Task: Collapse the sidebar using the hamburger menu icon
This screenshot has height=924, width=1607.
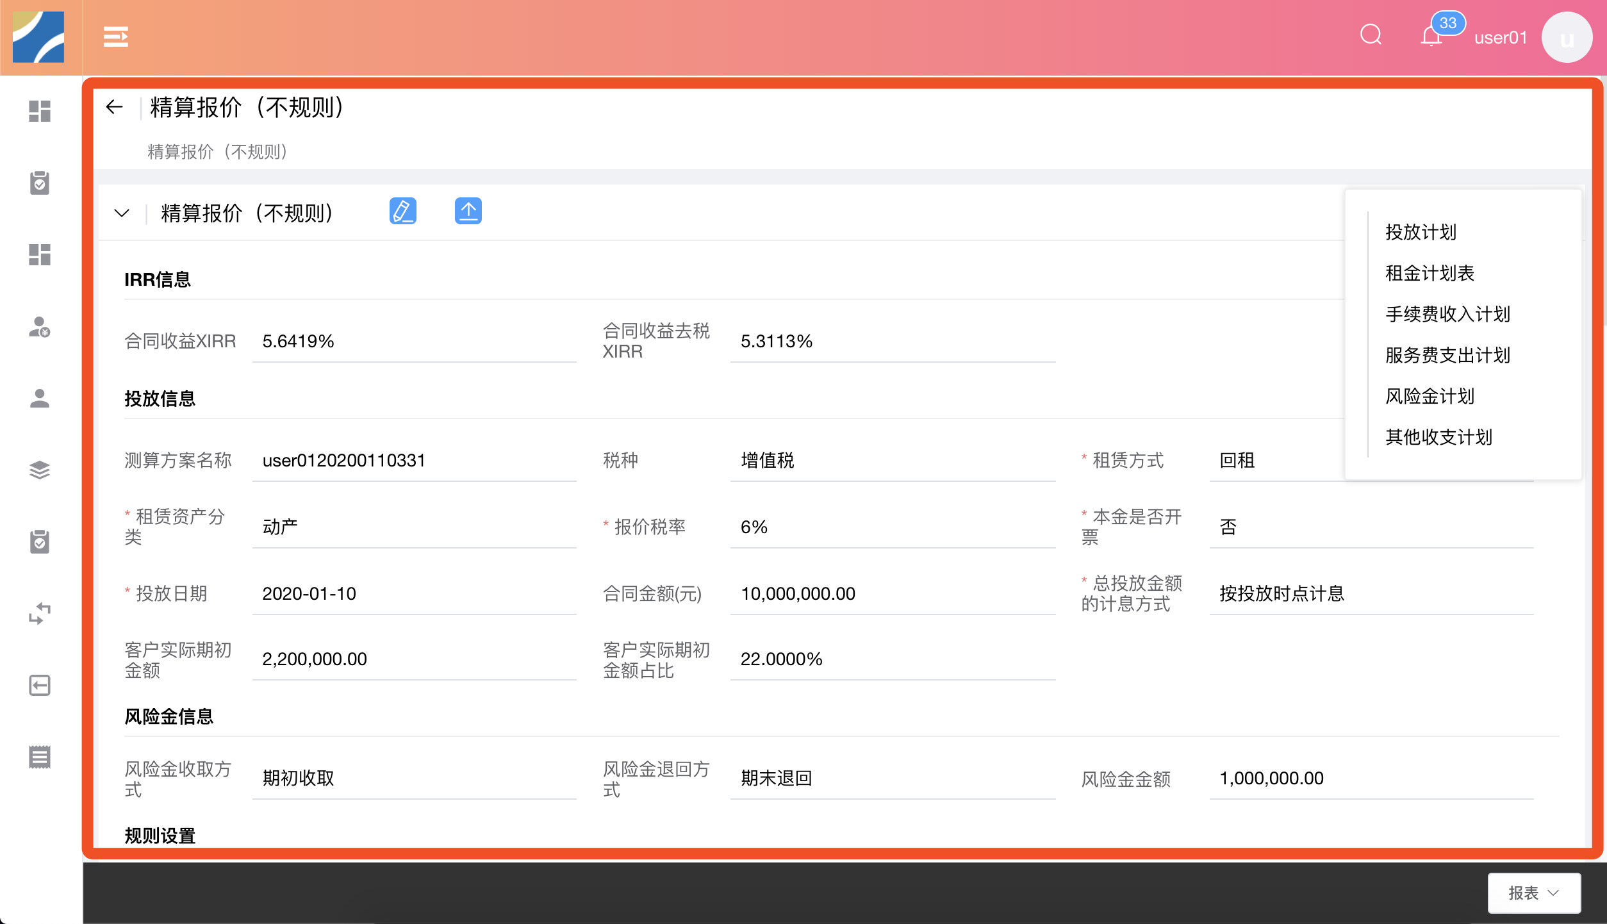Action: pyautogui.click(x=115, y=37)
